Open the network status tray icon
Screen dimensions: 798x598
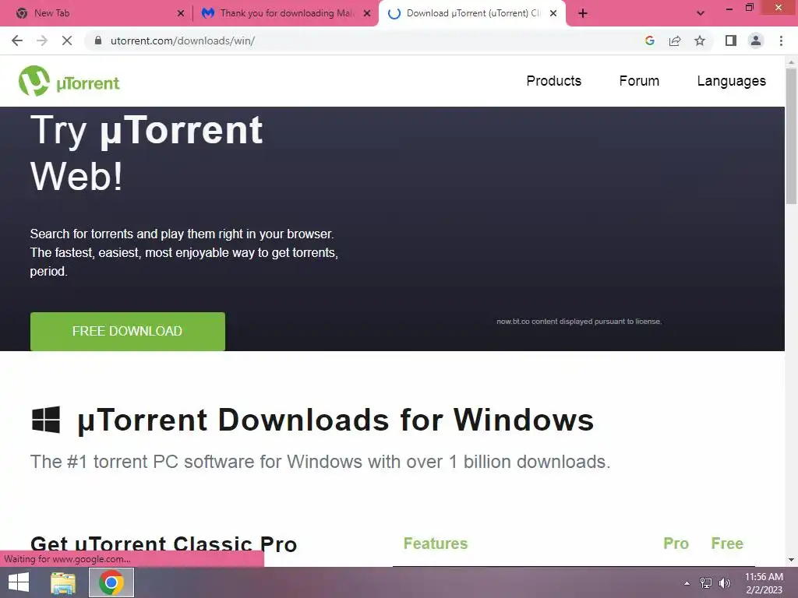(706, 582)
